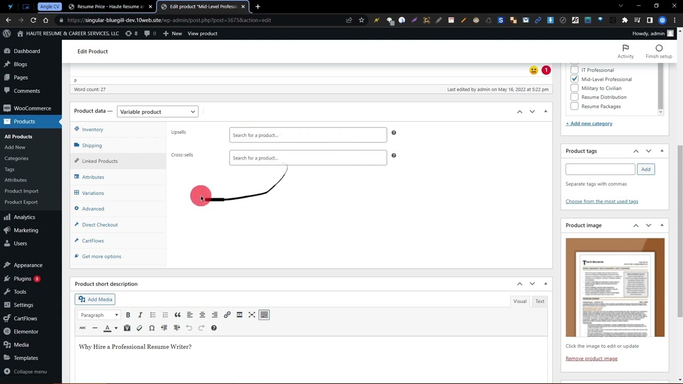Viewport: 683px width, 384px height.
Task: Open View product in admin bar
Action: pos(202,34)
